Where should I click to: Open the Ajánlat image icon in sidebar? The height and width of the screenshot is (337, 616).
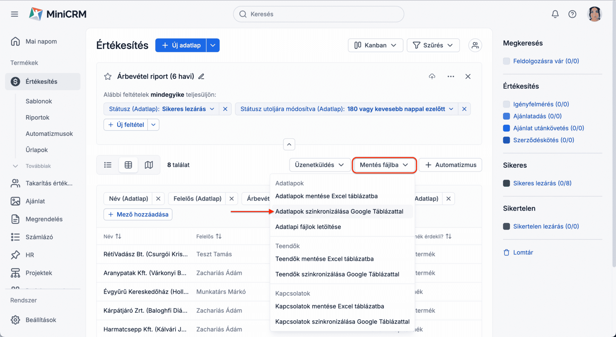[15, 201]
